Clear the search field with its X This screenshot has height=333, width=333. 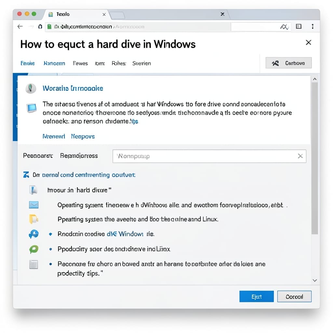tap(300, 156)
